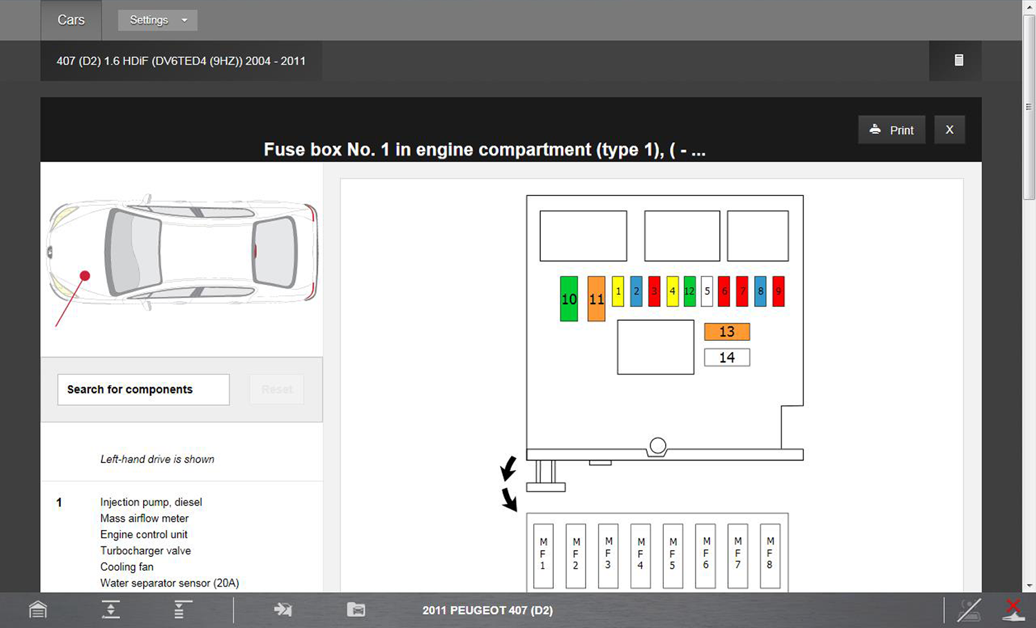Viewport: 1036px width, 628px height.
Task: Close the fuse box panel with X
Action: (x=949, y=130)
